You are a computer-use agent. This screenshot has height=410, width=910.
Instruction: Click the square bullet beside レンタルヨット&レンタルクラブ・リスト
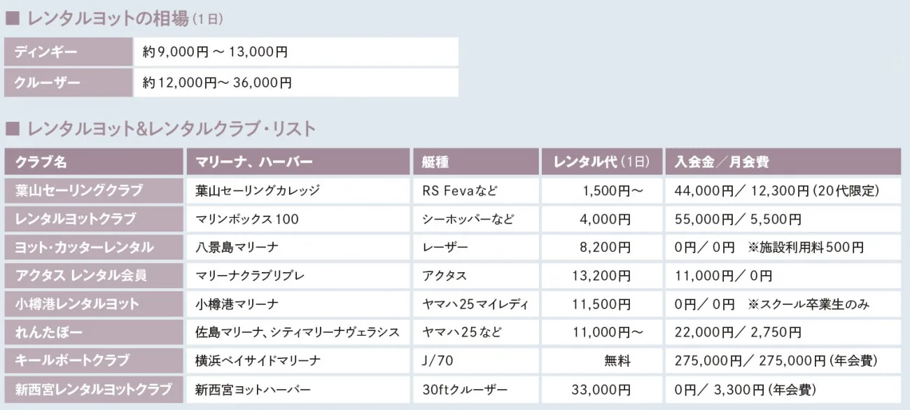point(11,129)
